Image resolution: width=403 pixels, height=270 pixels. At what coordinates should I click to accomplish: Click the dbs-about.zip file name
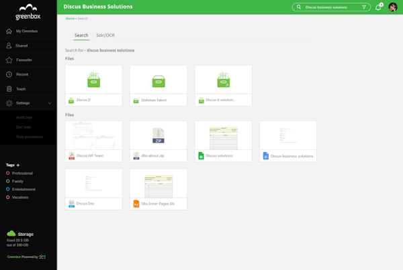click(x=152, y=155)
